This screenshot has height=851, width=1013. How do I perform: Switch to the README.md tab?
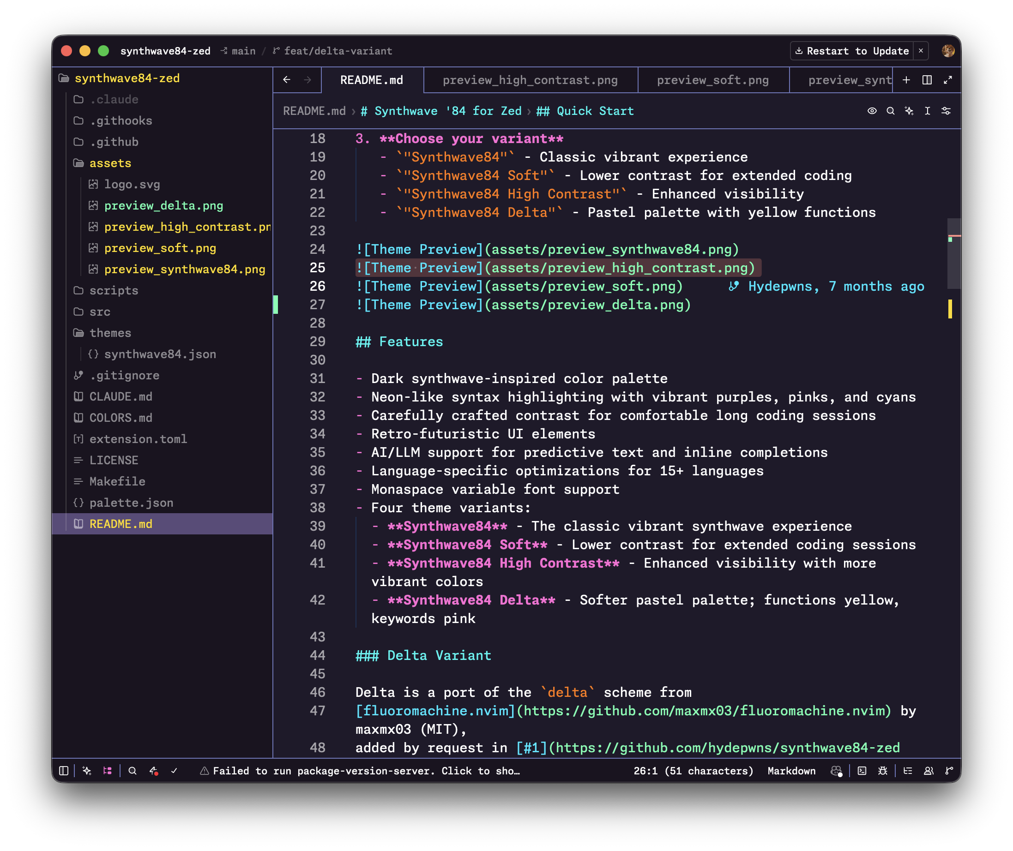coord(372,80)
